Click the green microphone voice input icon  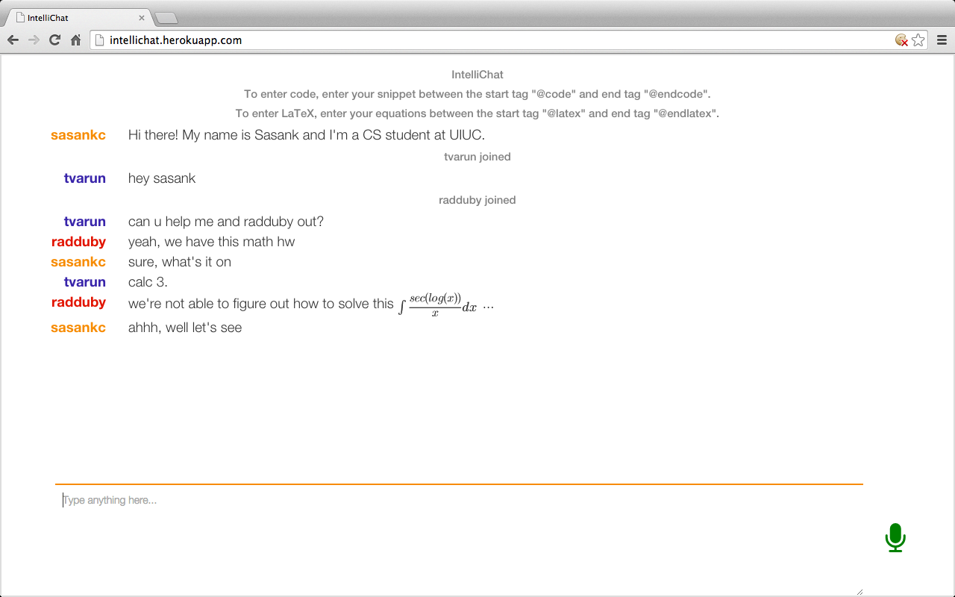895,537
